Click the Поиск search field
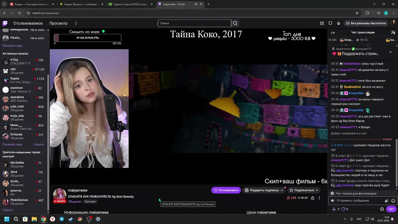 pyautogui.click(x=194, y=23)
